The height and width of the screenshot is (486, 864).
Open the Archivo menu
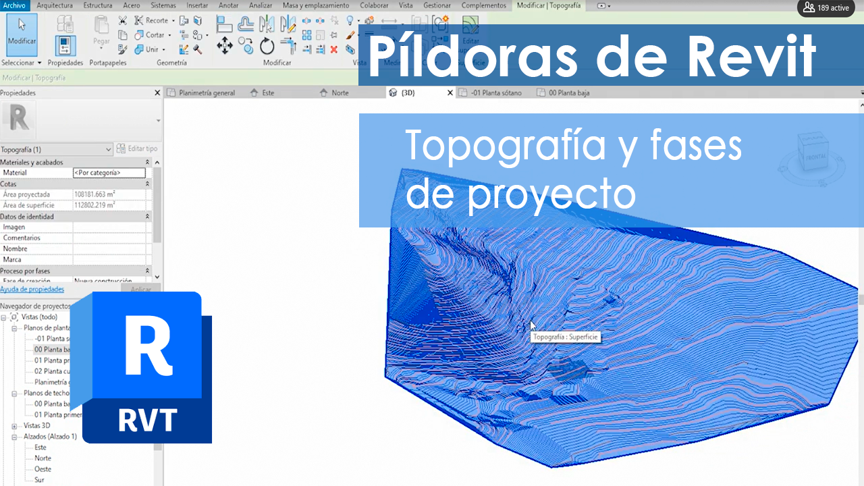tap(14, 5)
